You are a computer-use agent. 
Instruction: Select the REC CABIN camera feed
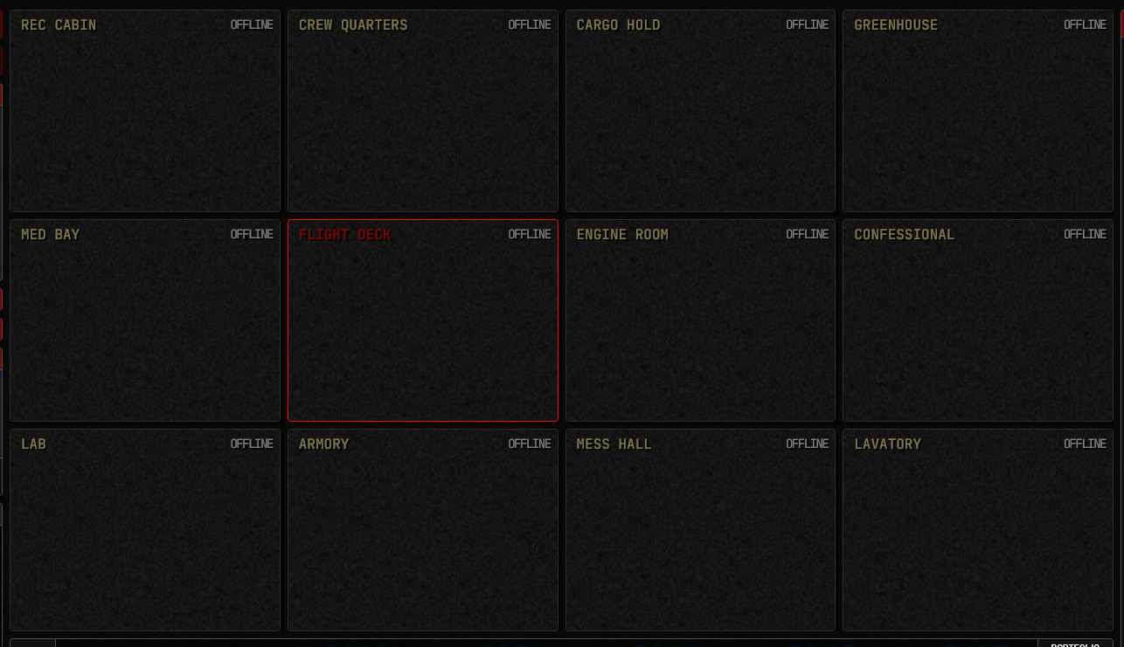pyautogui.click(x=145, y=111)
